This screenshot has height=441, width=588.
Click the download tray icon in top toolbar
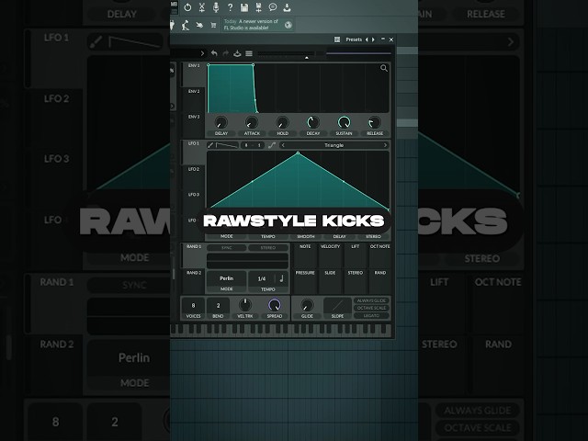[x=287, y=7]
